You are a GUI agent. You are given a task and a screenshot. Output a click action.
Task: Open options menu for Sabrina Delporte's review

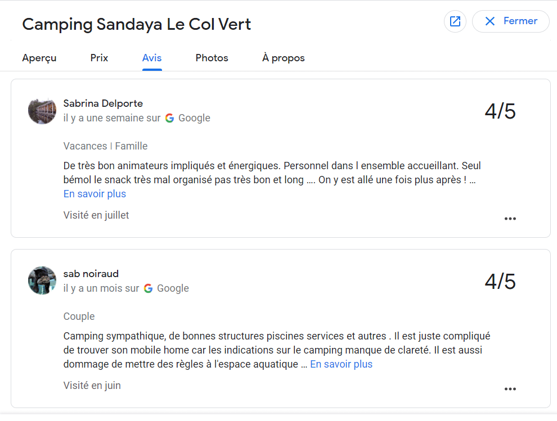point(510,219)
